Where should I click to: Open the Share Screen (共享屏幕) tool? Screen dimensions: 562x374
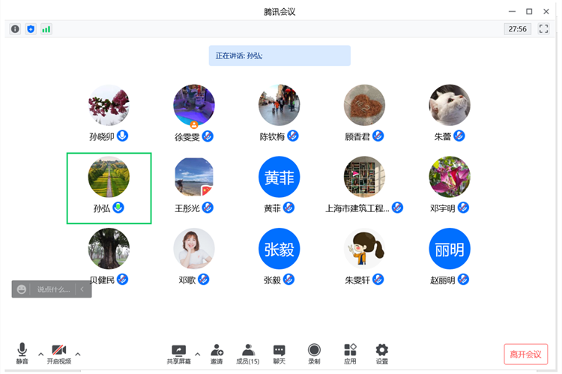[178, 355]
